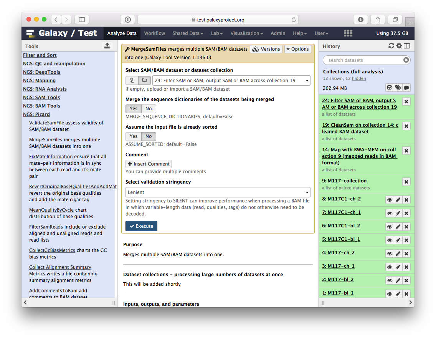This screenshot has height=338, width=436.
Task: Expand the Lab menu
Action: coord(216,33)
